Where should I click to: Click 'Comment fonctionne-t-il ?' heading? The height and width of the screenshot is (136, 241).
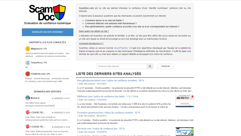coord(91,43)
